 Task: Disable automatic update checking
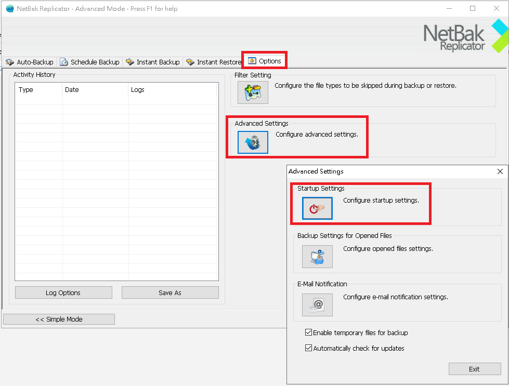308,348
